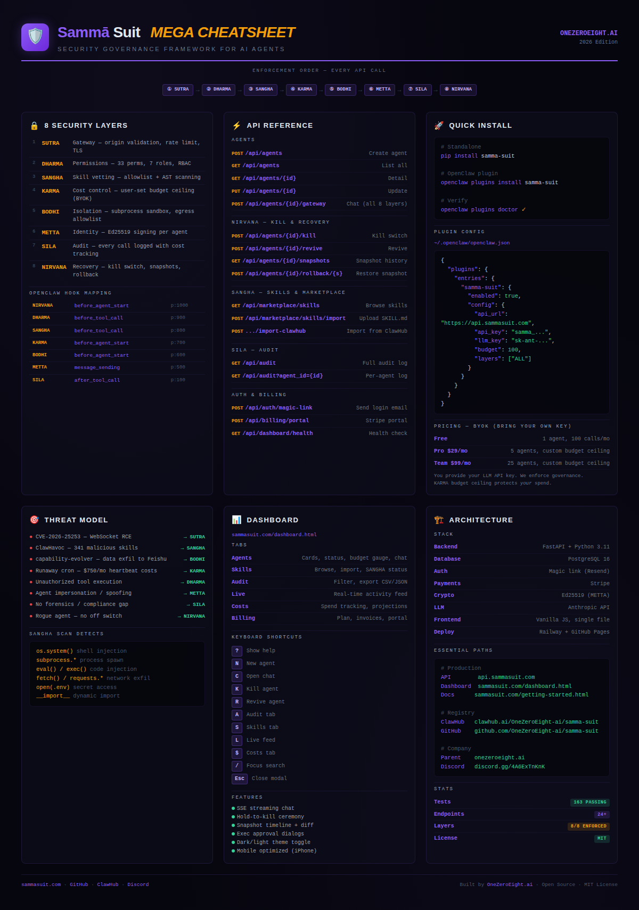This screenshot has height=910, width=639.
Task: Select the METTA step in the enforcement order
Action: point(380,89)
